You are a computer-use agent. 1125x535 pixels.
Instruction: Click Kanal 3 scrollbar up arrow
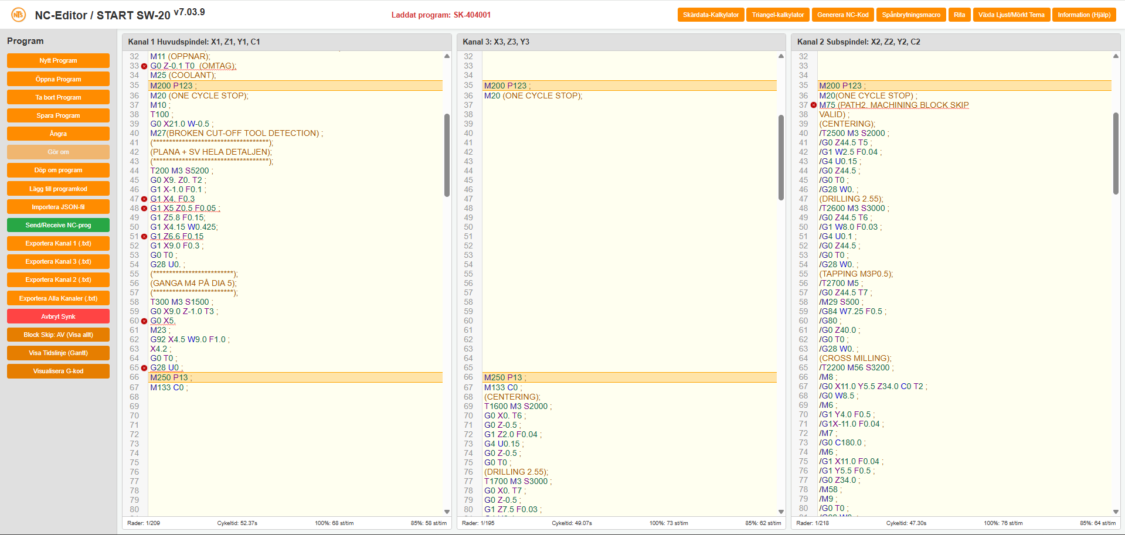pyautogui.click(x=781, y=56)
